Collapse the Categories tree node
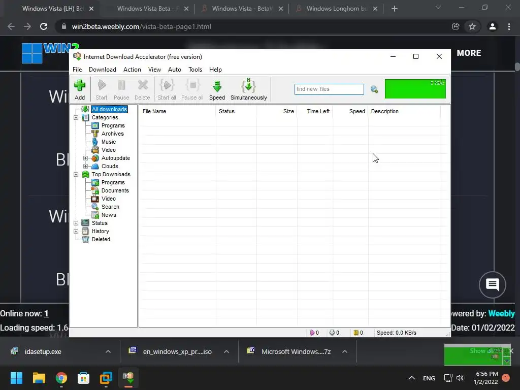 [x=76, y=117]
